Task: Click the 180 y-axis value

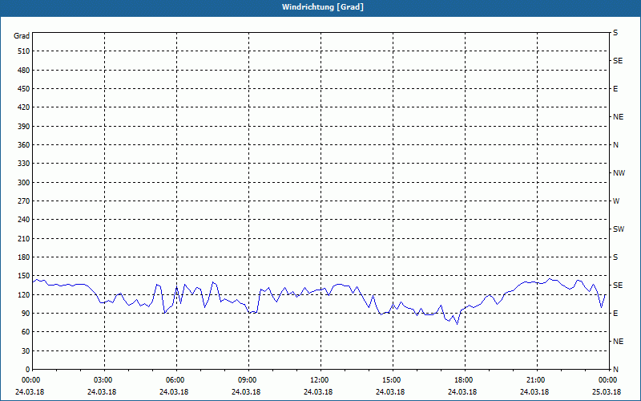Action: click(24, 257)
